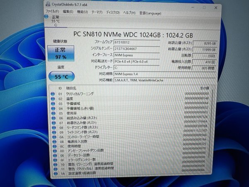Click status icon of row 01 クリティカルワーニング

pos(53,94)
